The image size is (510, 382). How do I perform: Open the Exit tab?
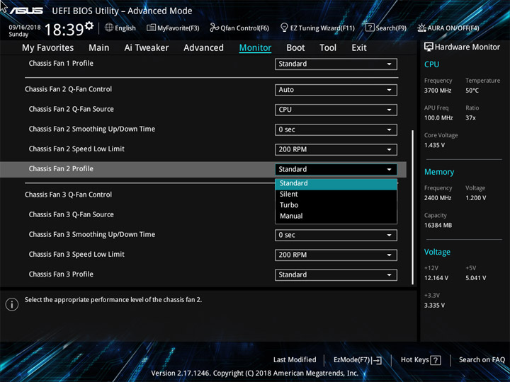click(x=359, y=48)
